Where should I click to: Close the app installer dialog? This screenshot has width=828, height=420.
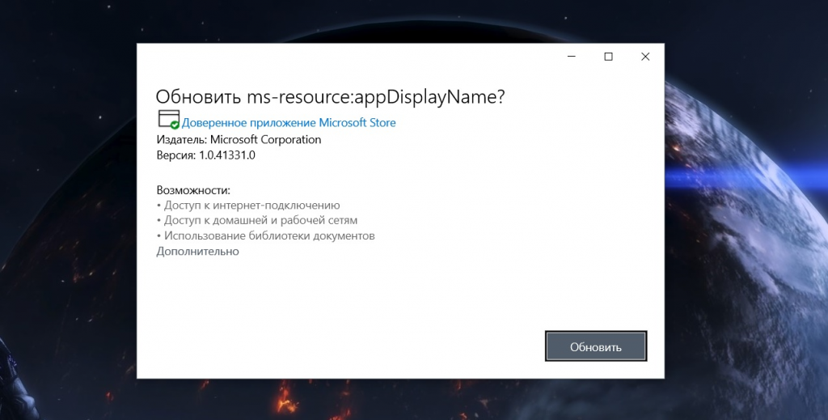click(645, 57)
